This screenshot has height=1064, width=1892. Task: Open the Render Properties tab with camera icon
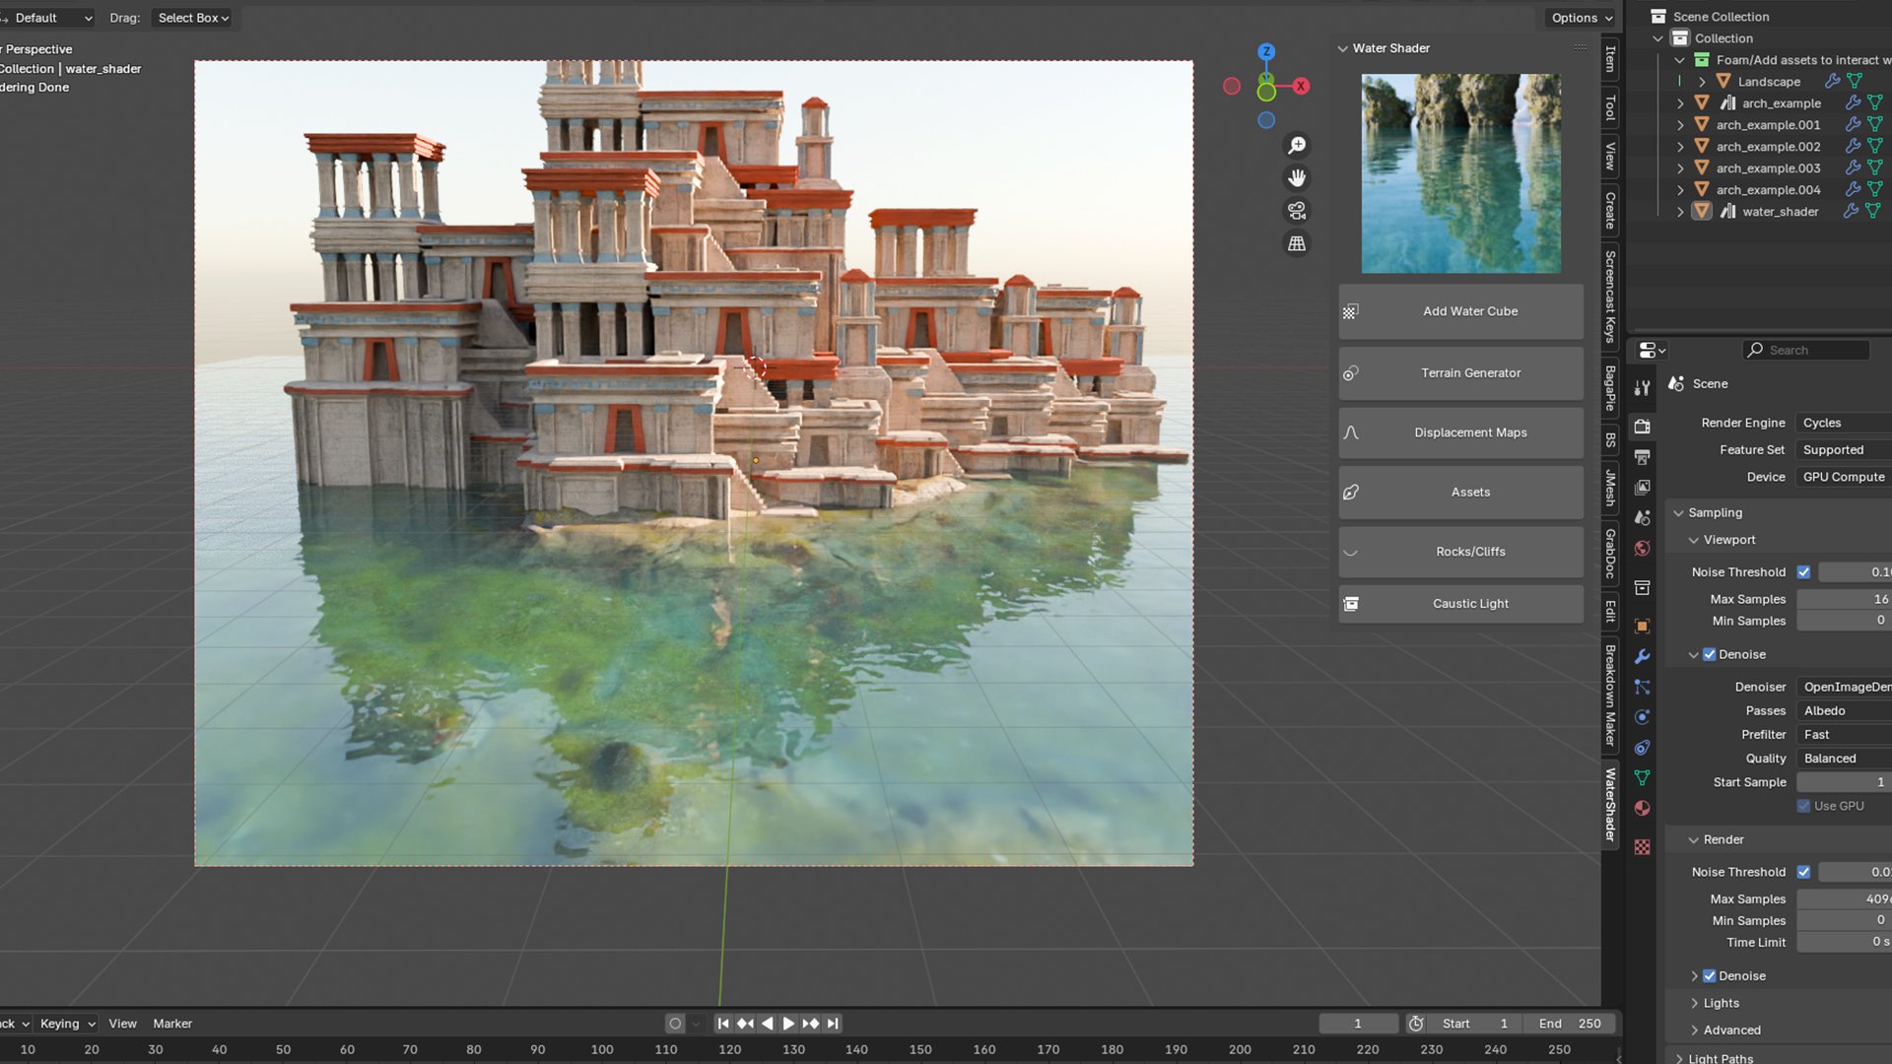click(x=1642, y=427)
